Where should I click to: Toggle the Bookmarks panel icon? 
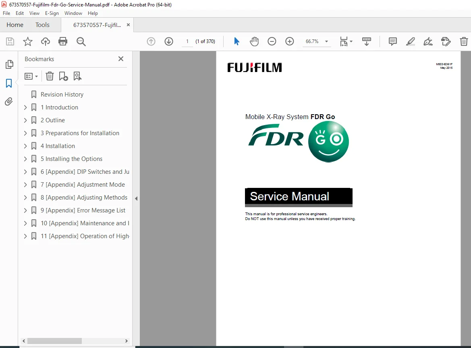(x=9, y=83)
